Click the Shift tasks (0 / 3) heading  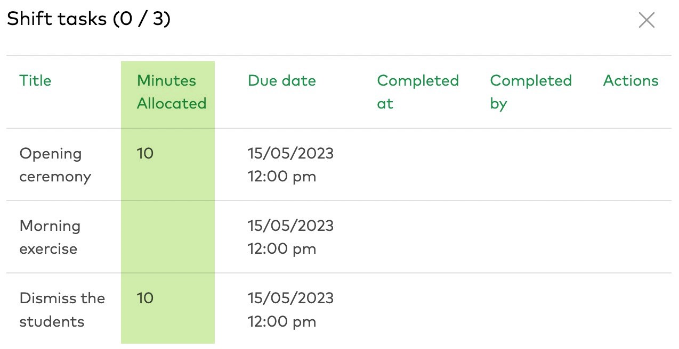(x=88, y=19)
